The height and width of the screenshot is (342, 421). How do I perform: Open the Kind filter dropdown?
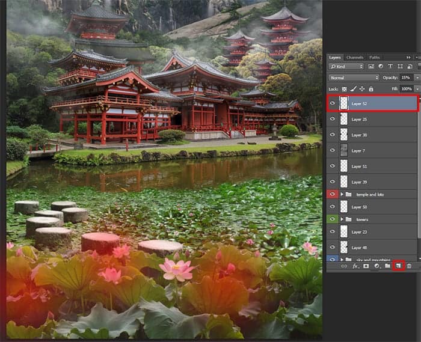[346, 66]
